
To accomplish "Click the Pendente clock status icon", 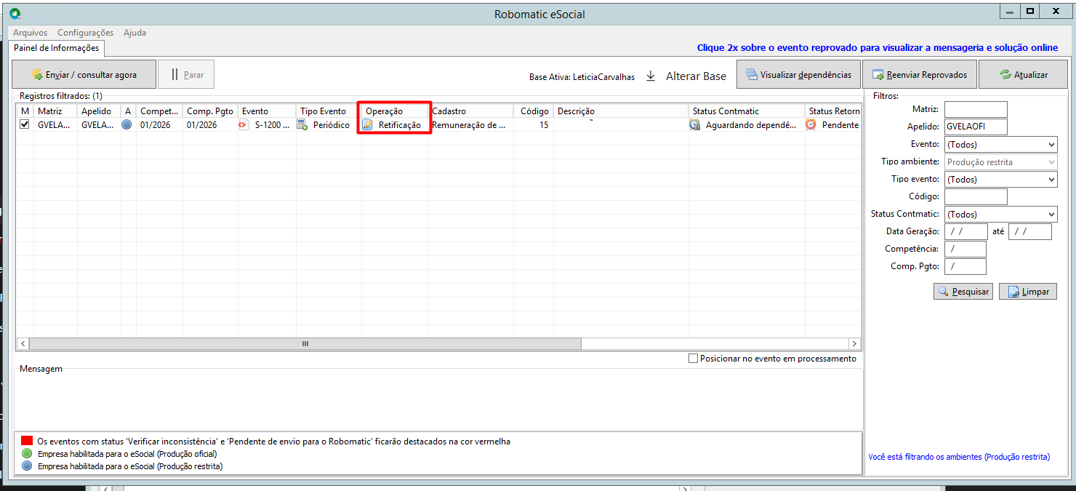I will (x=811, y=125).
